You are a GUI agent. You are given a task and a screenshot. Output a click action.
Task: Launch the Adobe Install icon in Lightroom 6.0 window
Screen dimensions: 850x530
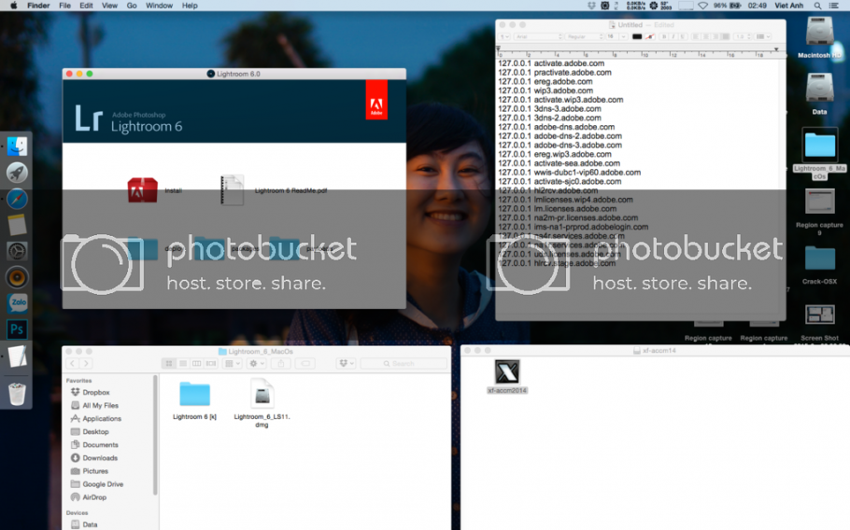pos(143,190)
